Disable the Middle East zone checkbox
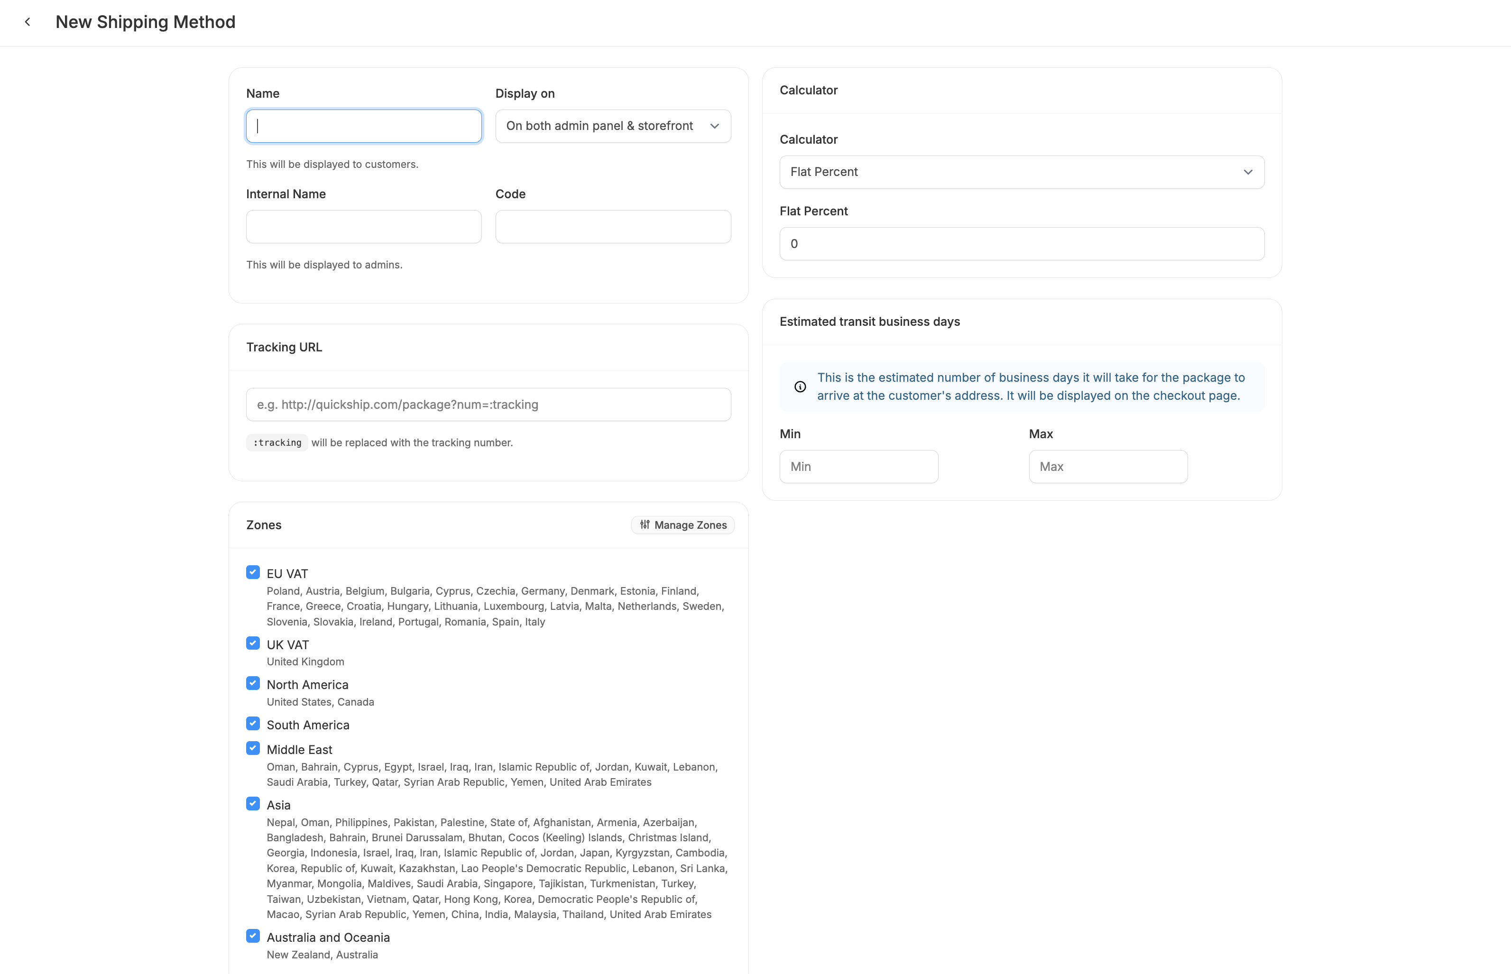 pos(253,748)
